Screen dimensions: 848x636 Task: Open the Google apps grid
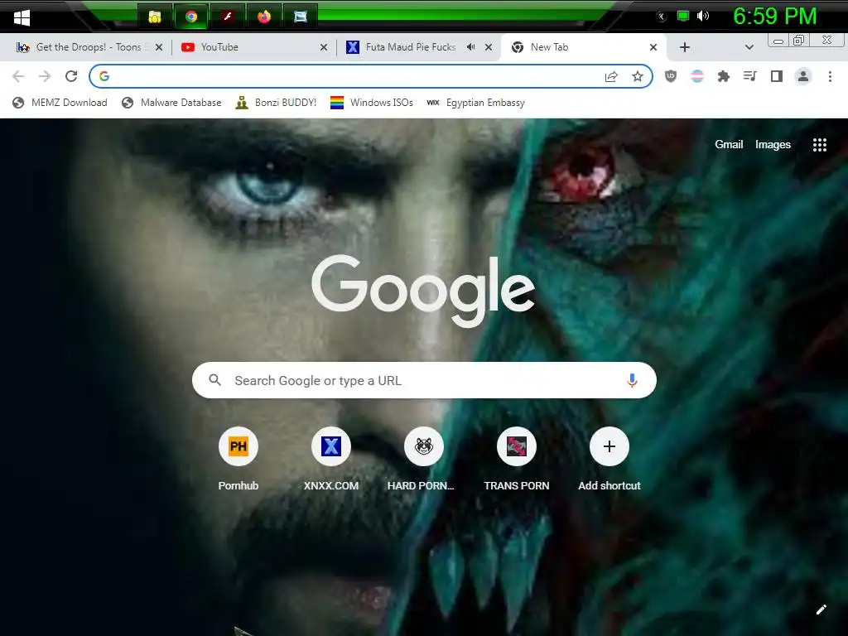click(x=819, y=144)
